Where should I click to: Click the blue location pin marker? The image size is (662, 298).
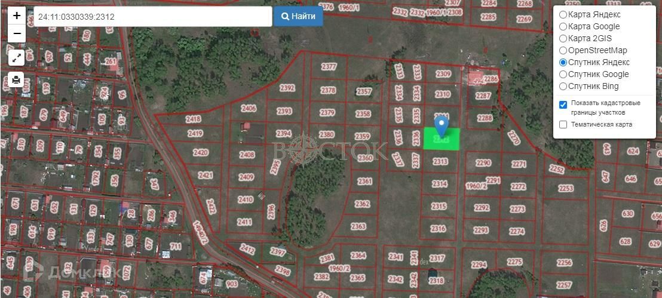(x=441, y=125)
